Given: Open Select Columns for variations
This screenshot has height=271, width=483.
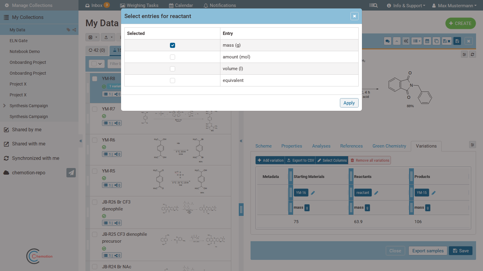Looking at the screenshot, I should 332,160.
